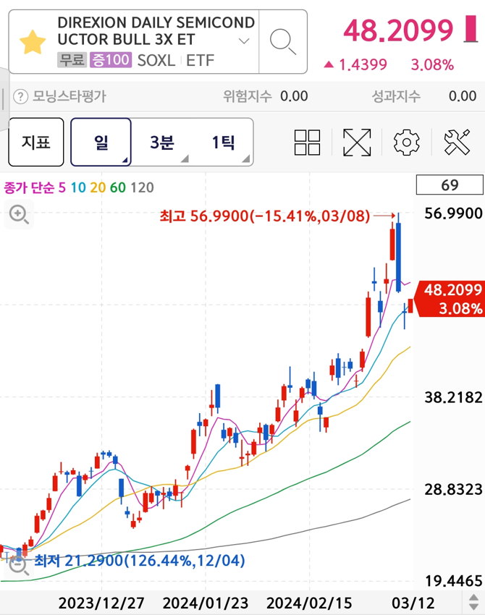Tap the red candle icon beside price

[x=471, y=29]
